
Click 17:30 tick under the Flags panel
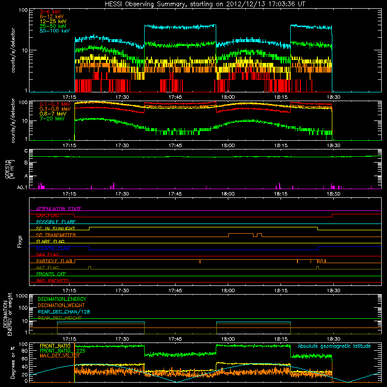122,291
